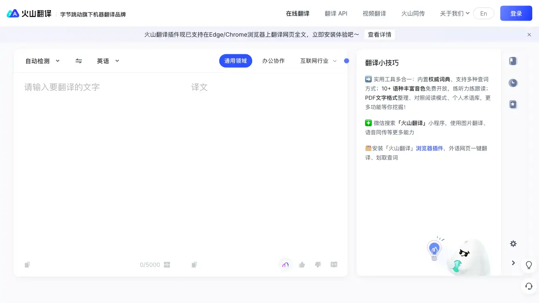Open favorites via the star icon

[x=513, y=104]
